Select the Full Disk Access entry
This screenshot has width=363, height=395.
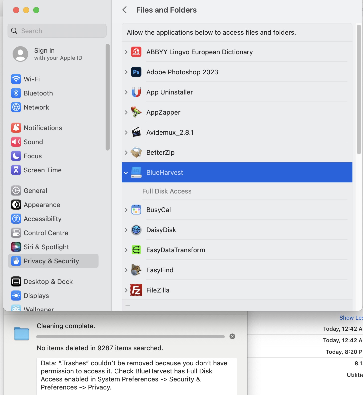click(x=167, y=191)
